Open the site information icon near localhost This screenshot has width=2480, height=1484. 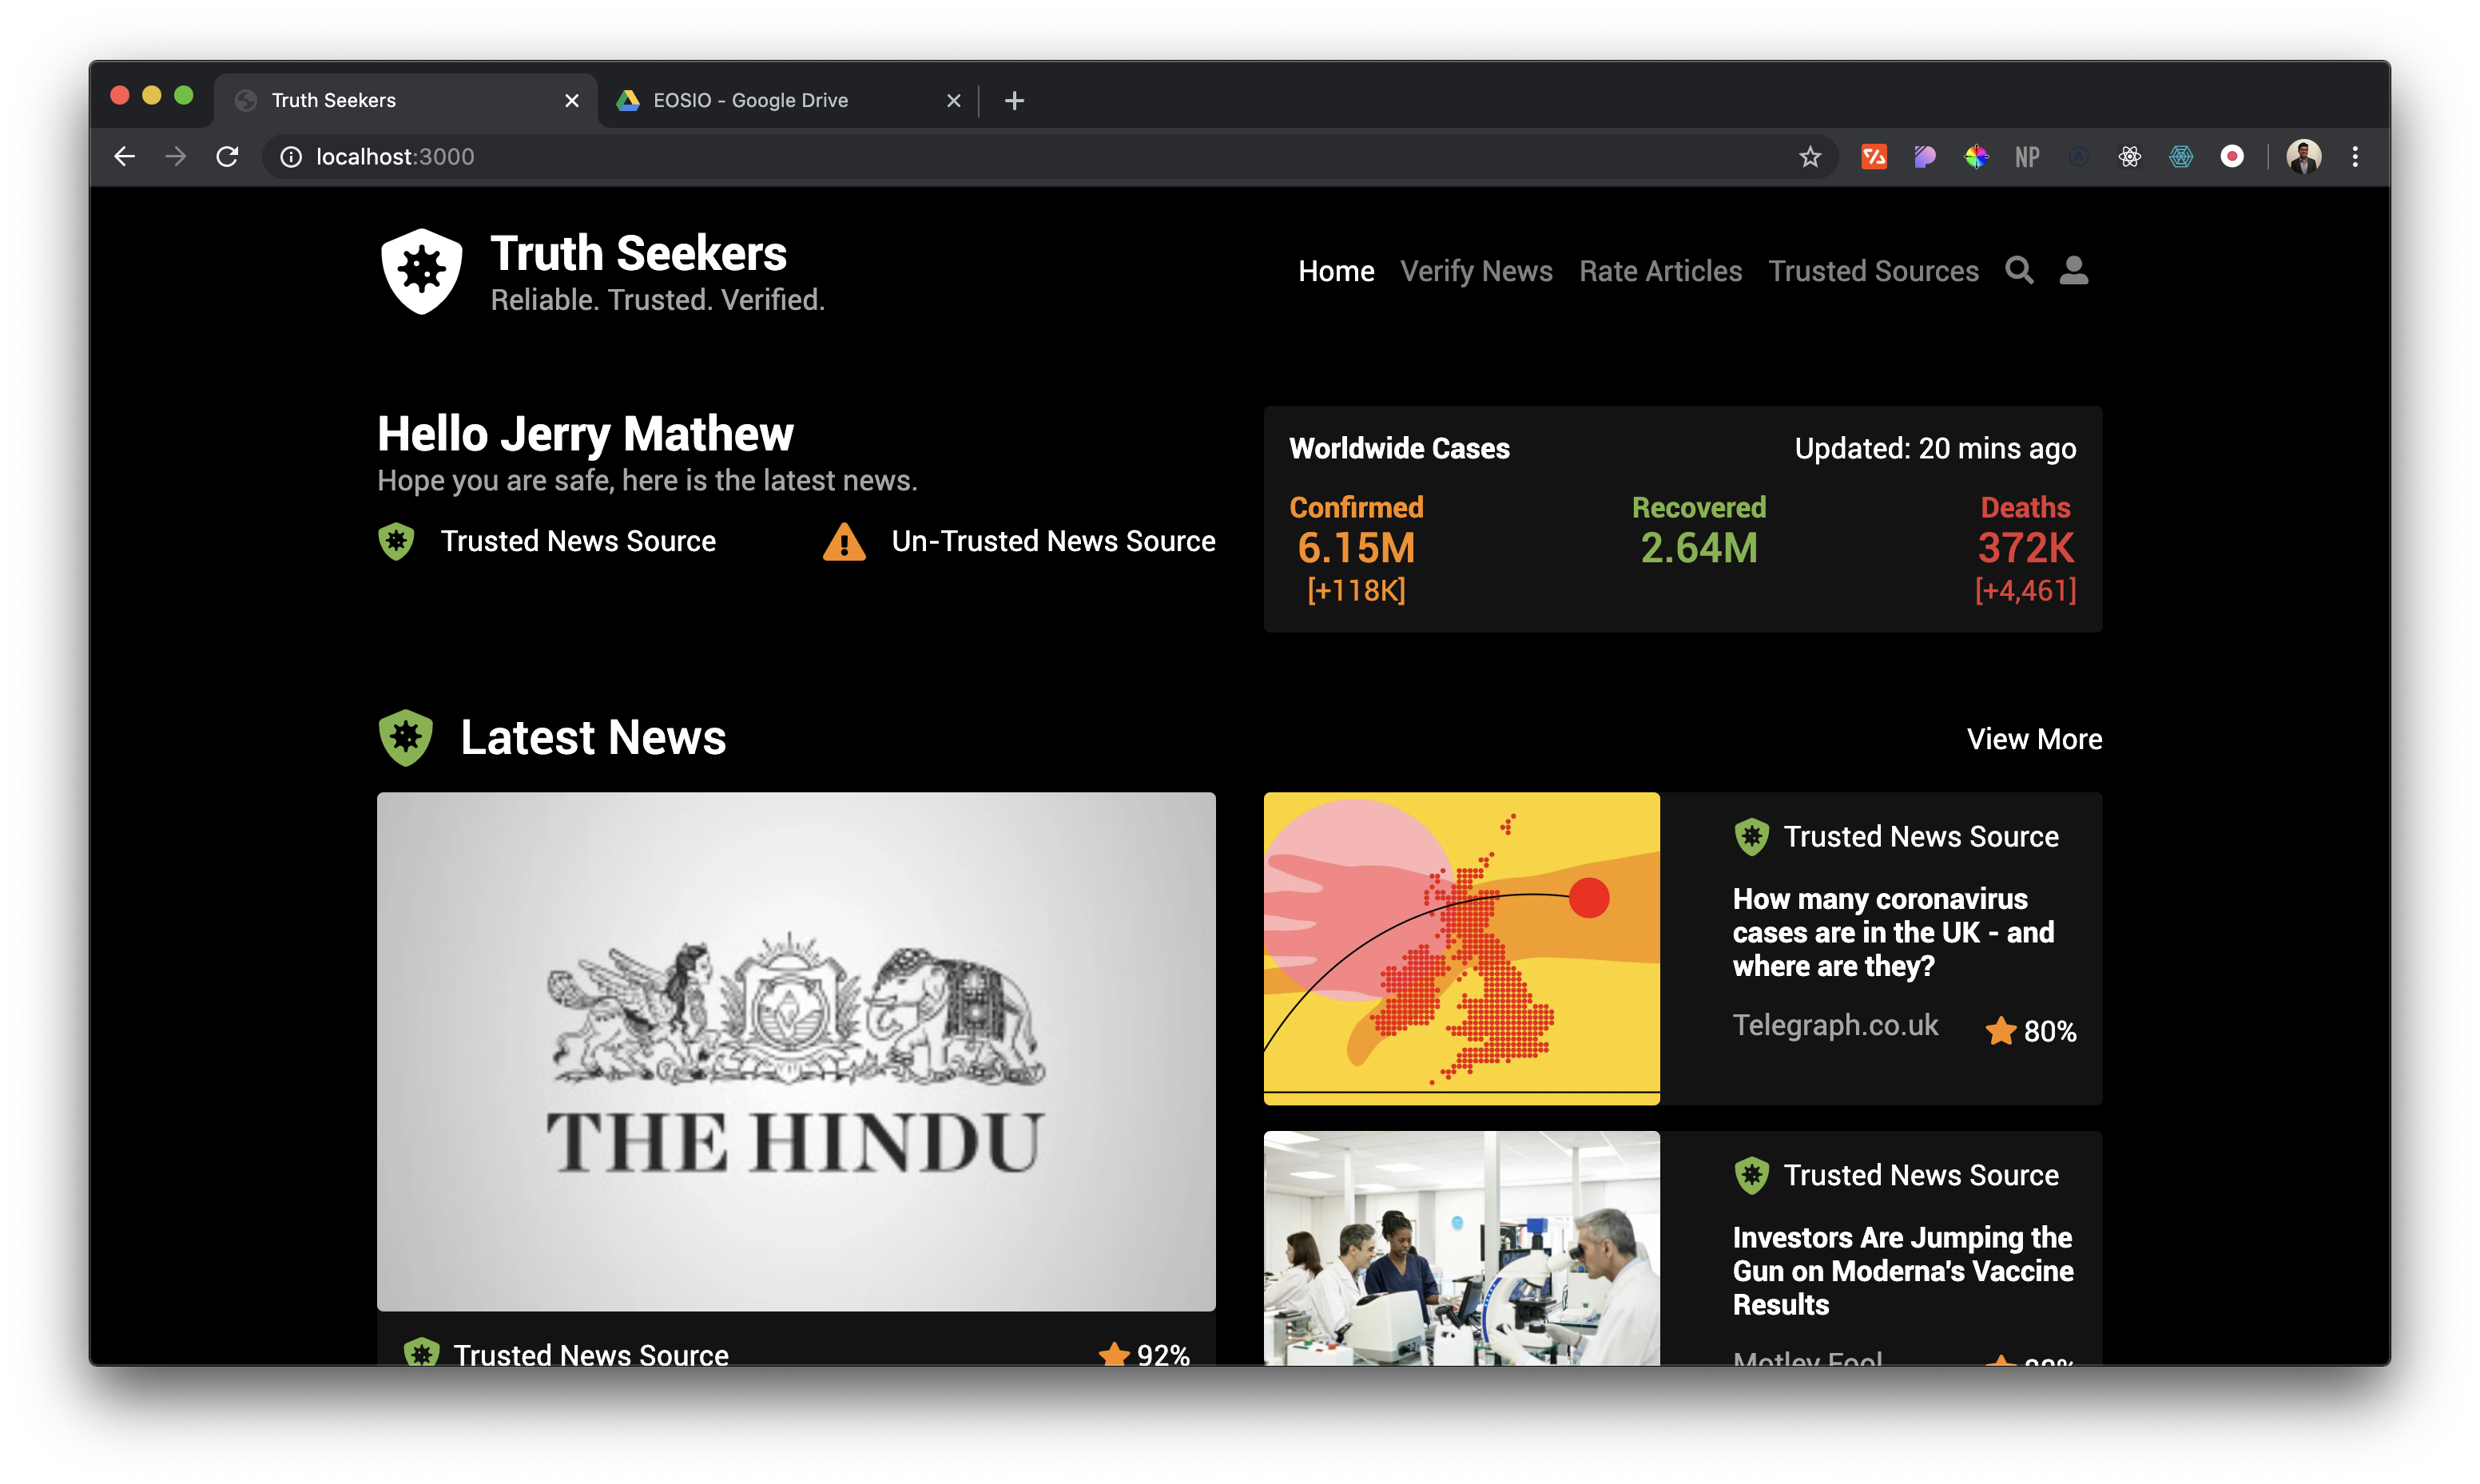[x=290, y=157]
